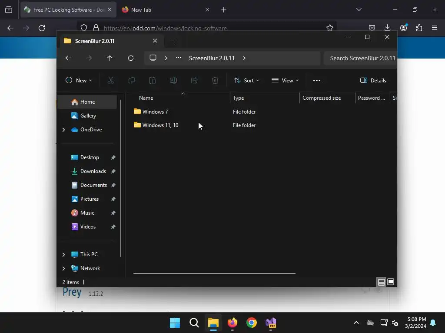Image resolution: width=445 pixels, height=333 pixels.
Task: Open the See more ellipsis menu in Explorer
Action: [x=317, y=80]
